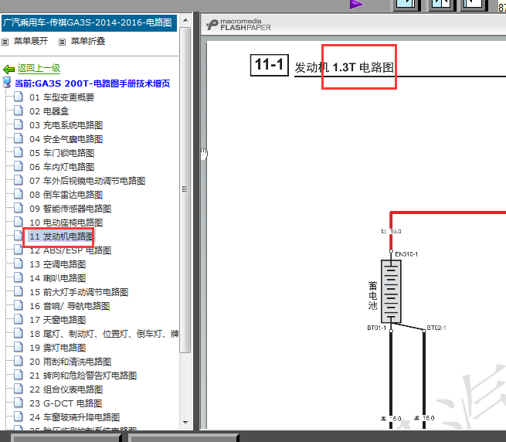This screenshot has width=506, height=442.
Task: Open 04 安全气囊电路图
Action: click(66, 139)
